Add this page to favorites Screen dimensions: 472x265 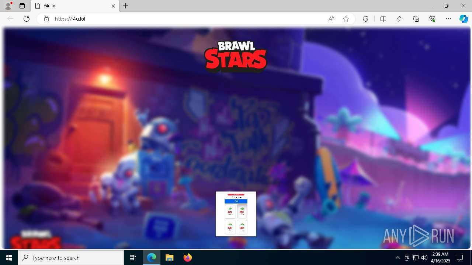pyautogui.click(x=346, y=19)
